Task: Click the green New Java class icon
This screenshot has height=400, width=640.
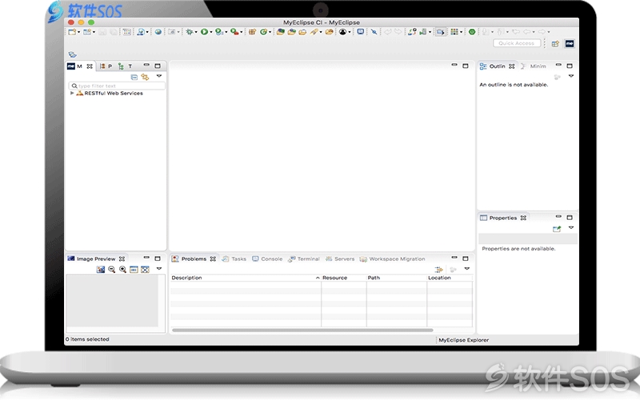Action: coord(264,32)
